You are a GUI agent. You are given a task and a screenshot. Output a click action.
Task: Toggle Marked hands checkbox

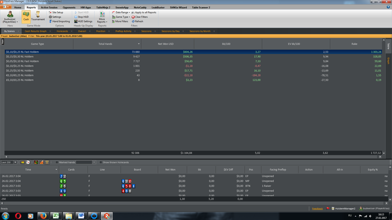pos(57,162)
